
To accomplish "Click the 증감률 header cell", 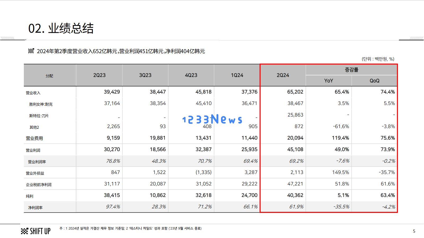I will pos(351,70).
